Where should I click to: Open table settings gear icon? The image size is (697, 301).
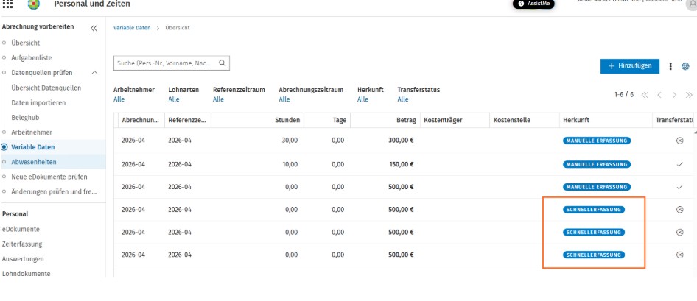(x=685, y=66)
